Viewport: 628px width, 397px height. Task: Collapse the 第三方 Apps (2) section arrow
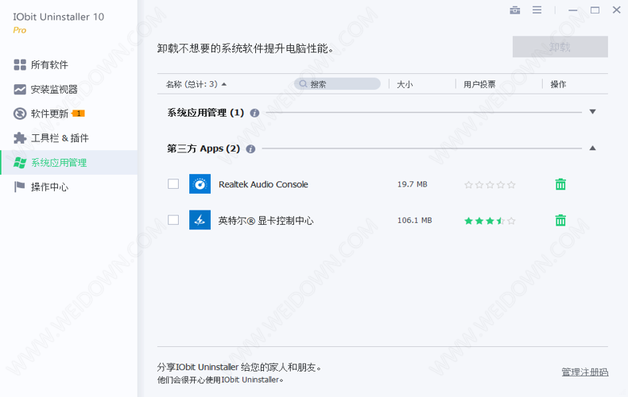pyautogui.click(x=592, y=148)
